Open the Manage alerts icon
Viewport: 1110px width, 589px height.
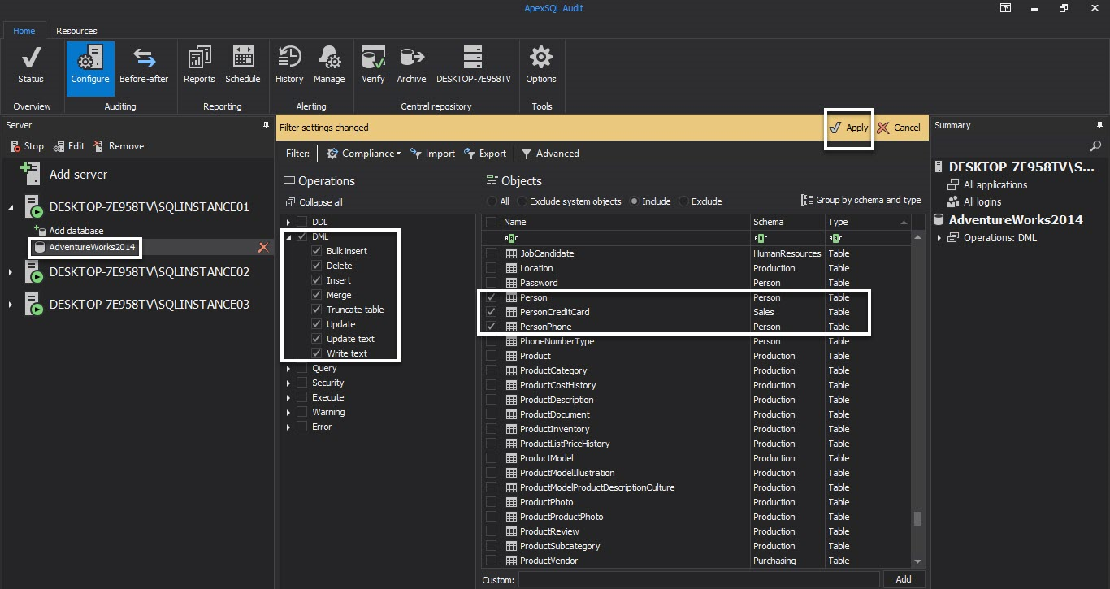point(329,66)
